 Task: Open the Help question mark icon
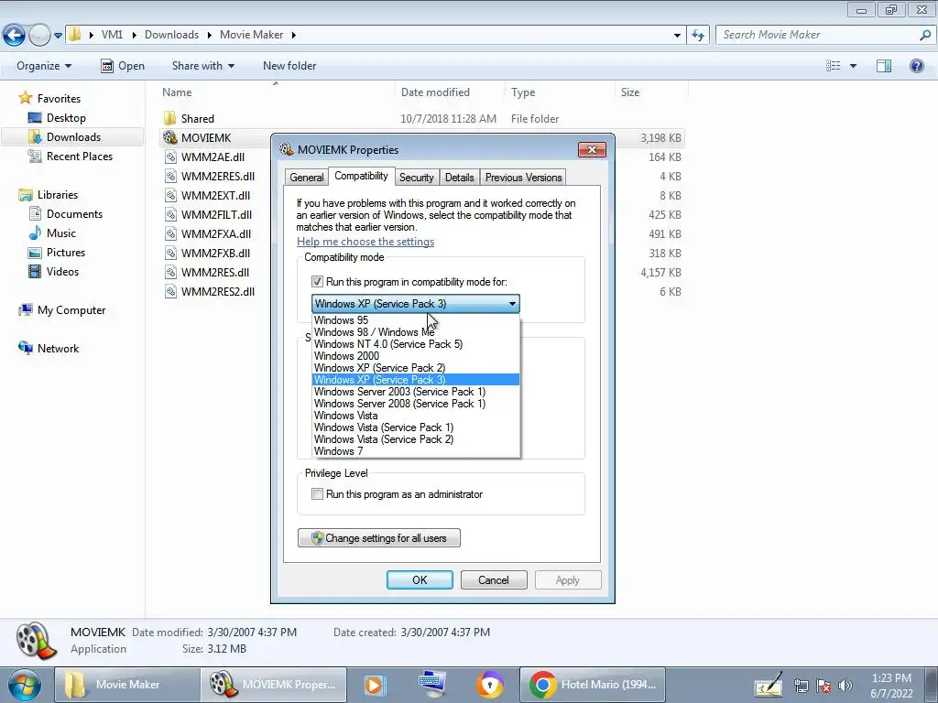pos(916,66)
